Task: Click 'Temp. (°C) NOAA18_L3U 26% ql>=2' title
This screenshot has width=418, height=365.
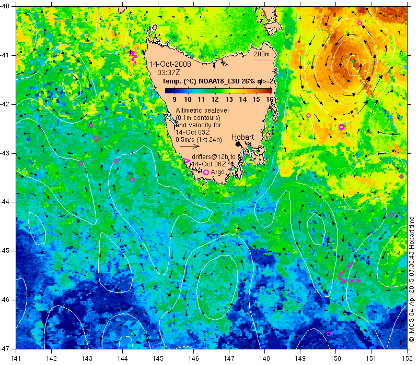Action: [218, 81]
